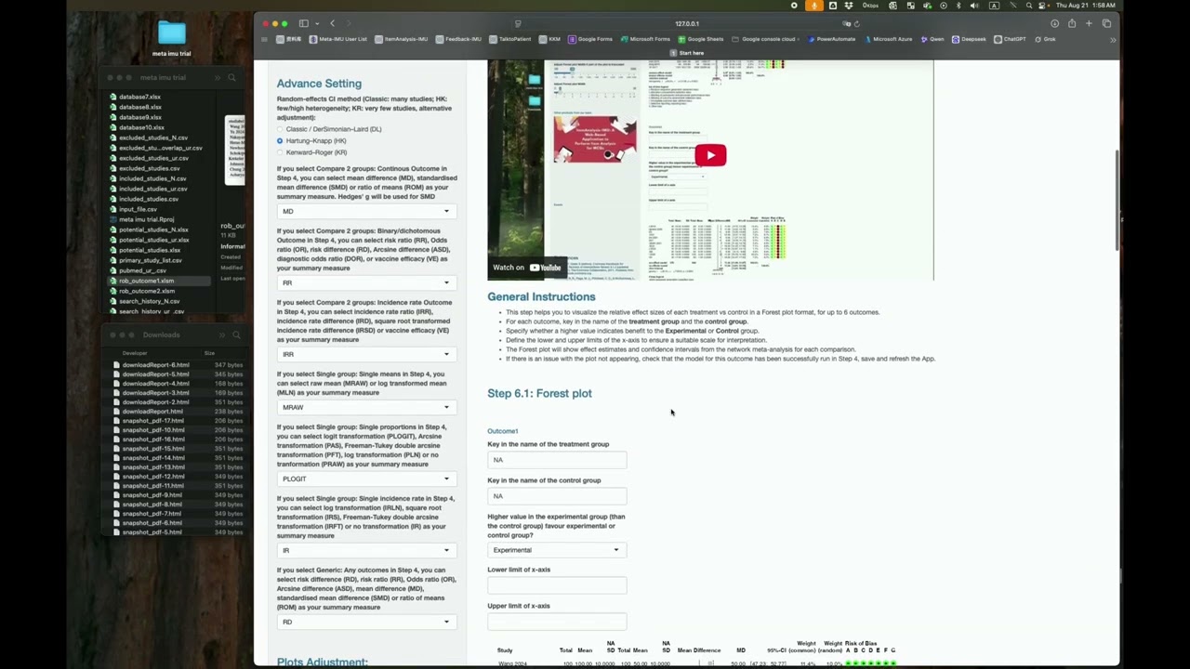The width and height of the screenshot is (1190, 669).
Task: Open Safari tab group dropdown arrow
Action: pos(317,23)
